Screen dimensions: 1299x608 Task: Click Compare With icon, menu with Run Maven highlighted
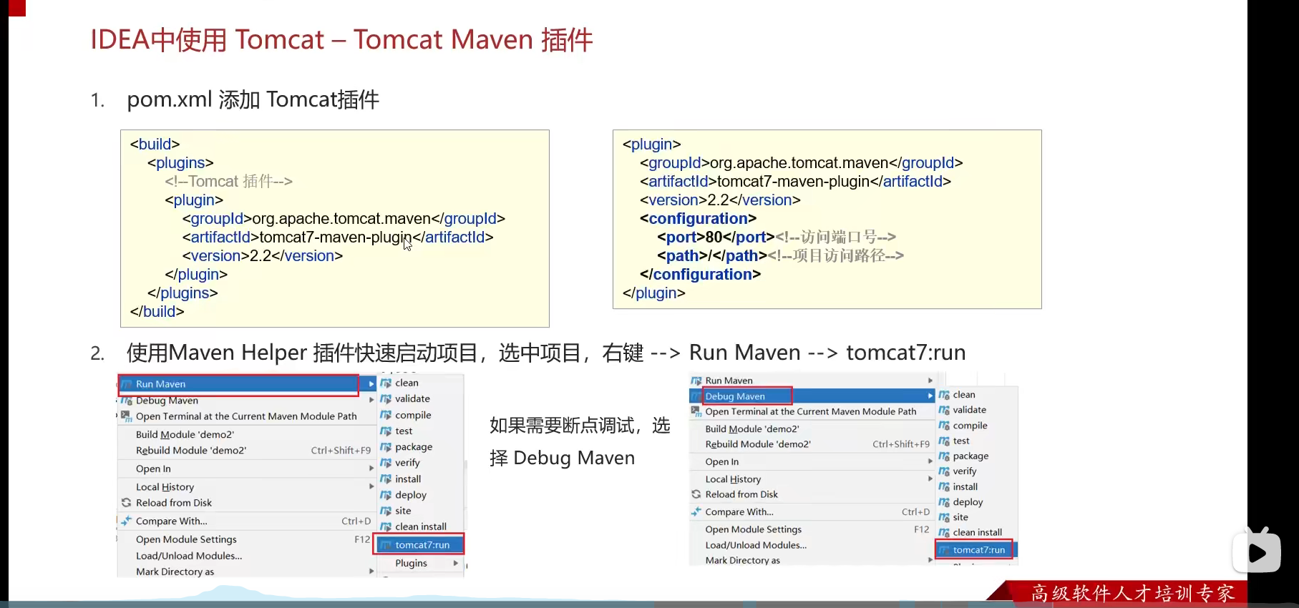(127, 521)
